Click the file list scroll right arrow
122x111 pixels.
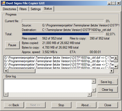tap(112, 71)
